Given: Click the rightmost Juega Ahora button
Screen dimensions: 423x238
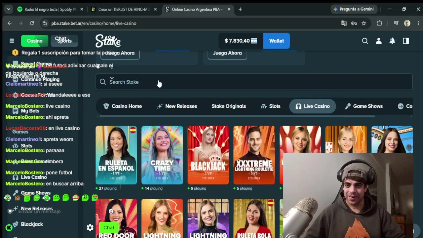Looking at the screenshot, I should (x=227, y=53).
